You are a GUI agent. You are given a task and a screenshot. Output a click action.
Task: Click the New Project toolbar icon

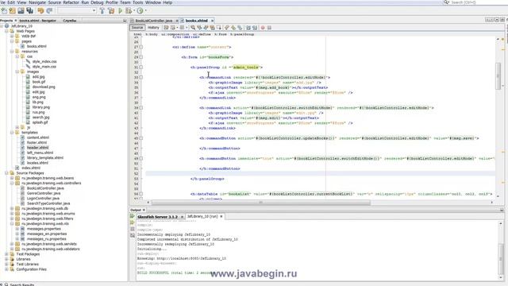pyautogui.click(x=13, y=10)
